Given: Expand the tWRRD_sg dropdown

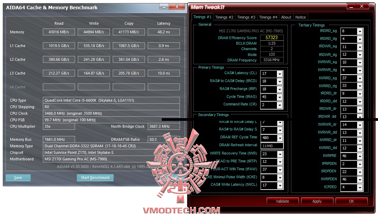Looking at the screenshot, I should click(x=360, y=78).
